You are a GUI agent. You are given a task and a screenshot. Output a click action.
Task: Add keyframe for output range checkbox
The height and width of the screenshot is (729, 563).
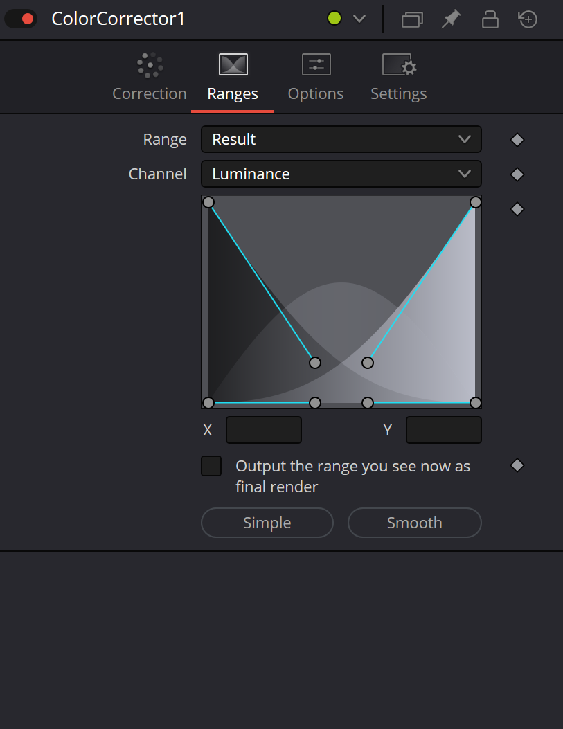point(517,465)
